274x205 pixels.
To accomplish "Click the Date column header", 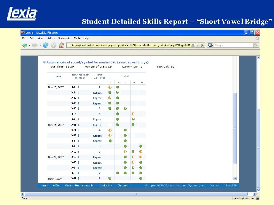I will [x=58, y=76].
